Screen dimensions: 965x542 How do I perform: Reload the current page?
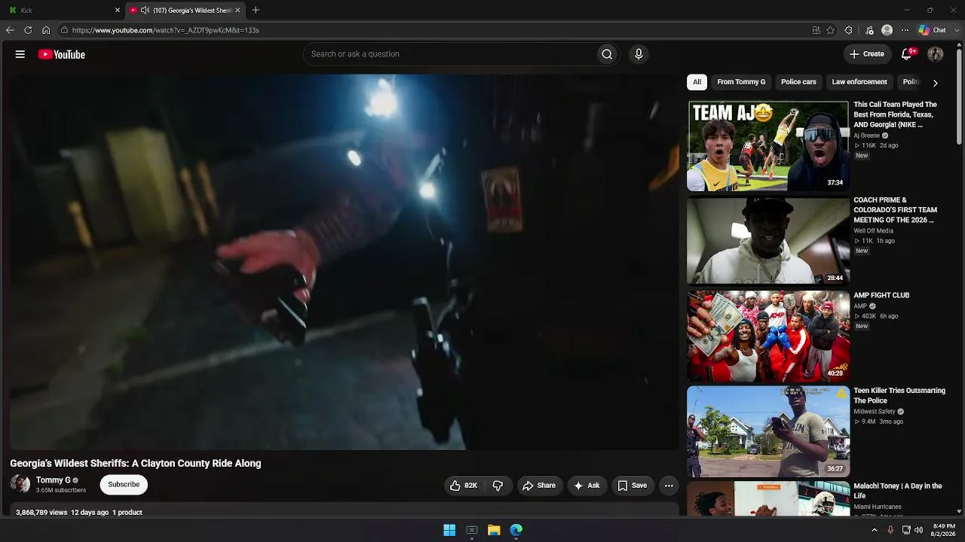click(x=28, y=30)
